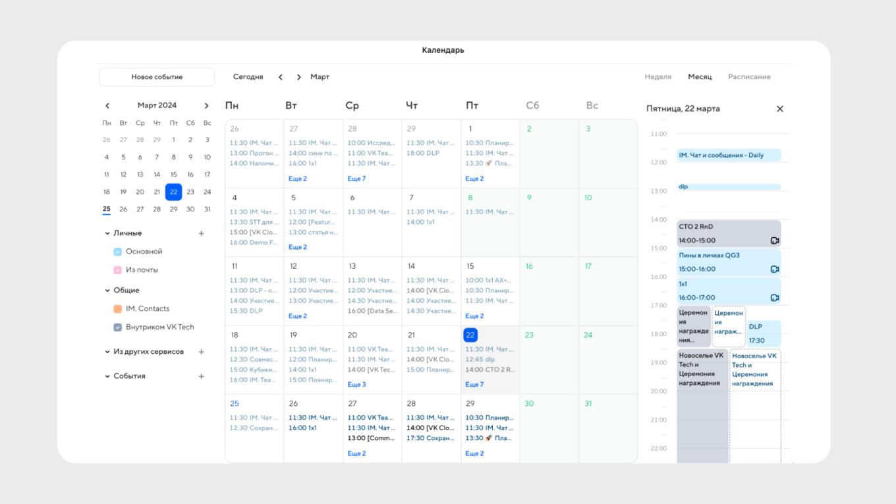Expand Еще 7 on February 28 cell
This screenshot has height=504, width=896.
pos(356,179)
